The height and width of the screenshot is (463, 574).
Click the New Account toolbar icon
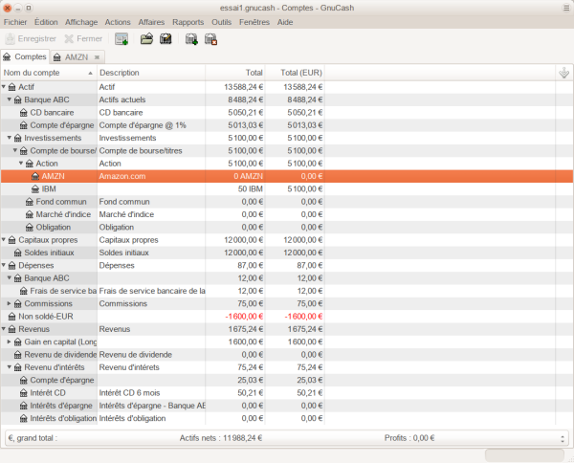pyautogui.click(x=191, y=39)
